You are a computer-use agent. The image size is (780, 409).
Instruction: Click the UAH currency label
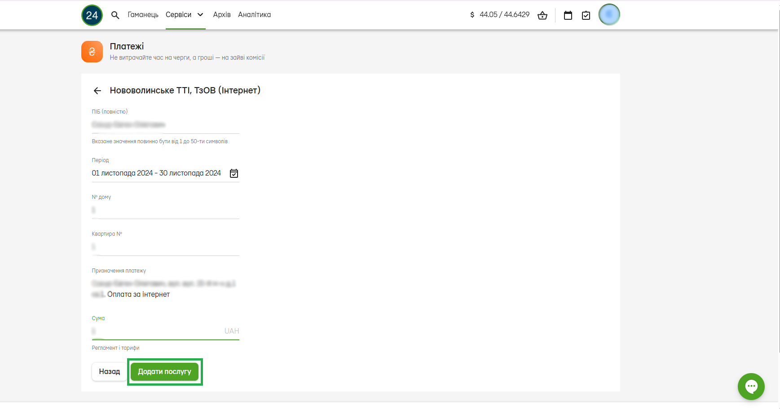(x=232, y=331)
